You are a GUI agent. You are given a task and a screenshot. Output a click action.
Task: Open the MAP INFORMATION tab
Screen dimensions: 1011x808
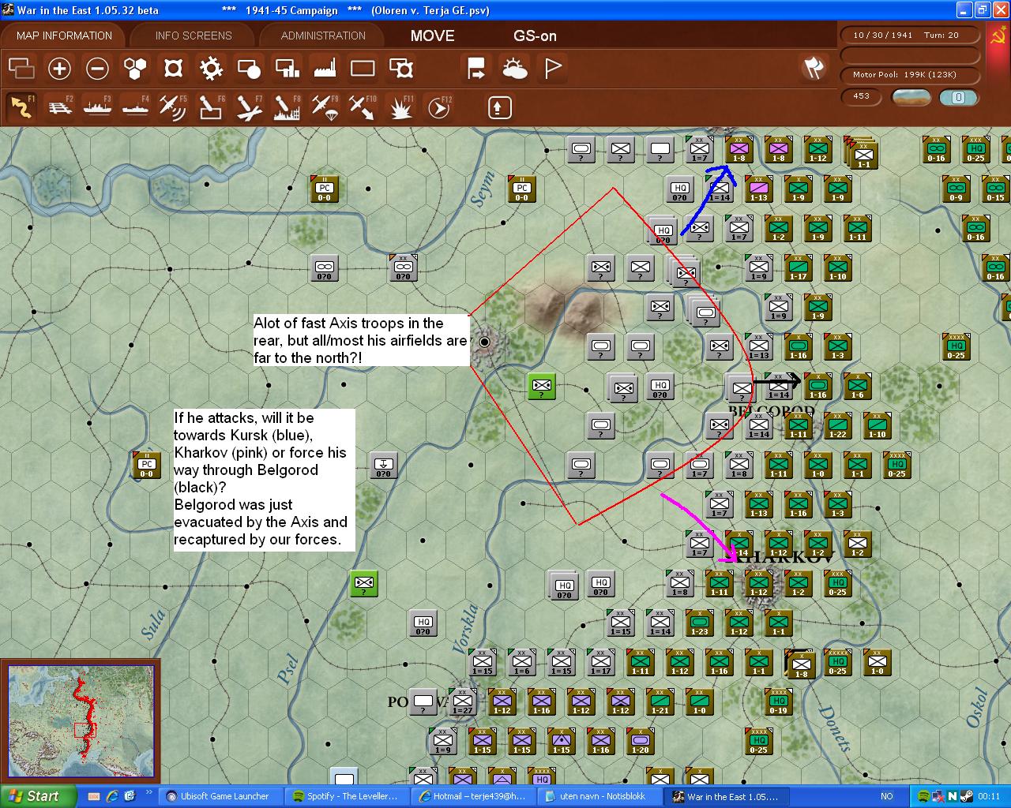(x=64, y=36)
